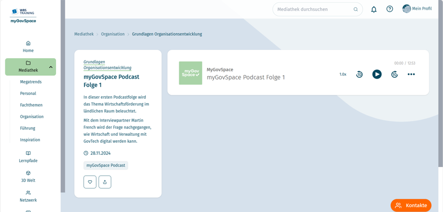Image resolution: width=443 pixels, height=212 pixels.
Task: Click the podcast cover thumbnail
Action: click(190, 73)
